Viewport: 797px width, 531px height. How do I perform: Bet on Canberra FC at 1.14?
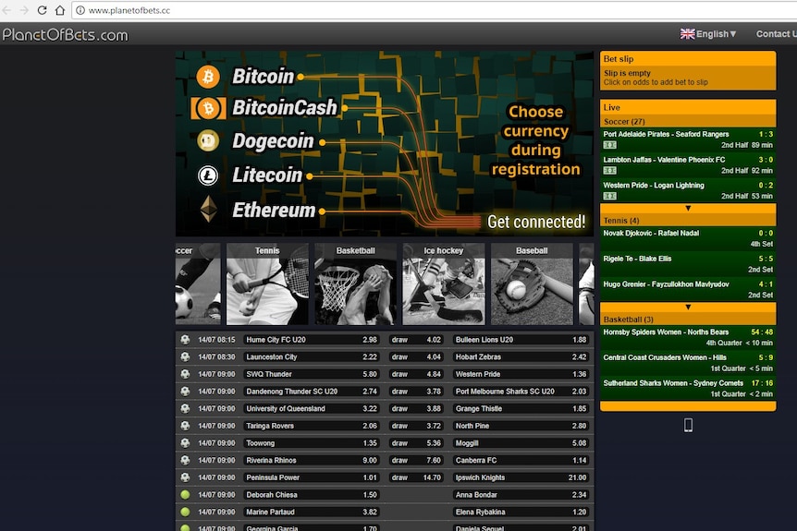pyautogui.click(x=521, y=461)
